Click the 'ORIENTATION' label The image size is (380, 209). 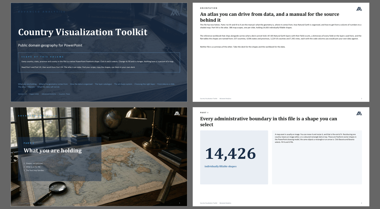[209, 8]
